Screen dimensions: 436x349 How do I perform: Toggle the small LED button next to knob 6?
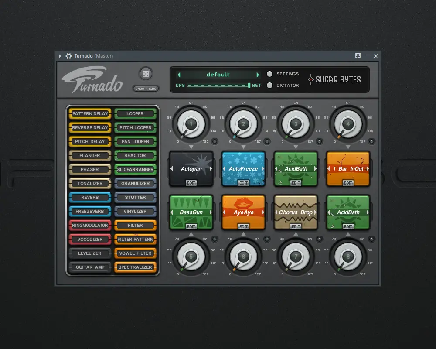(x=267, y=239)
